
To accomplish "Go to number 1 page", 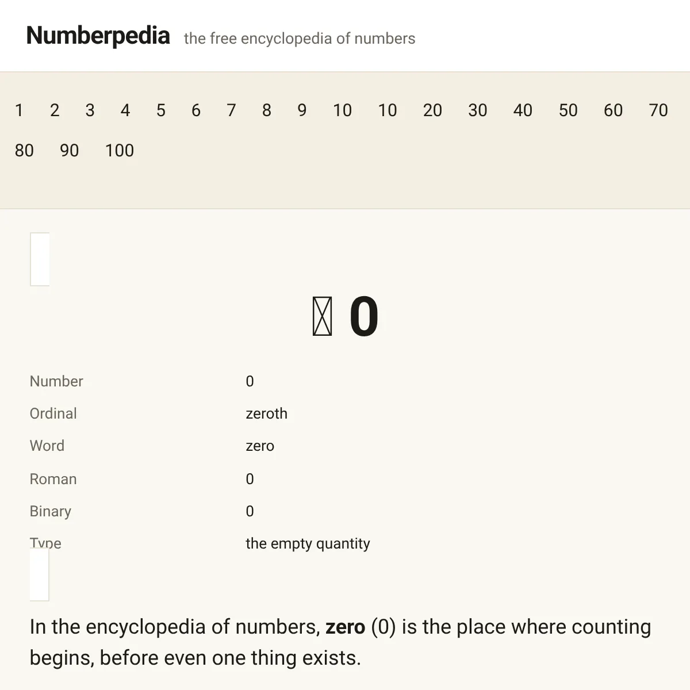I will pyautogui.click(x=19, y=110).
